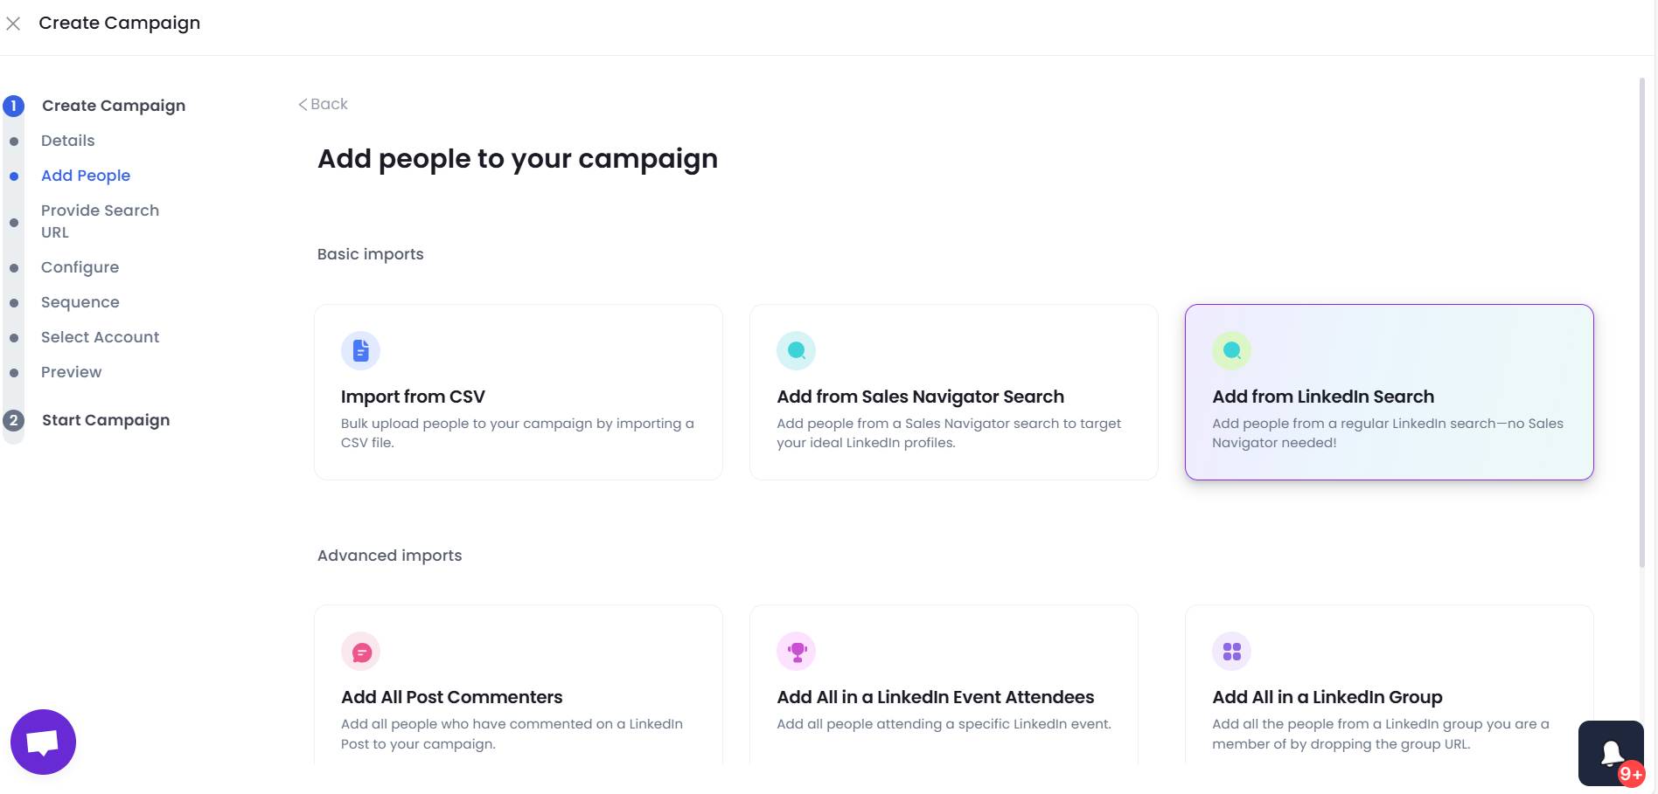Click the green search icon on LinkedIn Search card
Image resolution: width=1658 pixels, height=794 pixels.
(x=1231, y=349)
